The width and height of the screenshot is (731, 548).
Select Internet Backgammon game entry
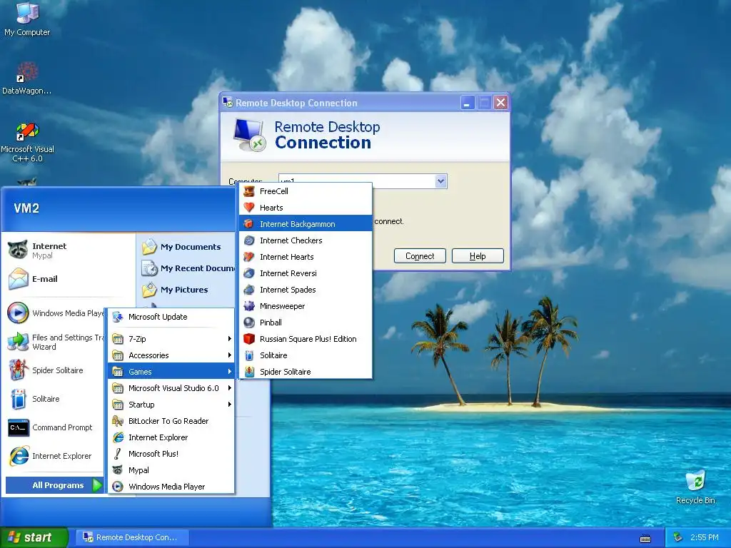pyautogui.click(x=306, y=223)
